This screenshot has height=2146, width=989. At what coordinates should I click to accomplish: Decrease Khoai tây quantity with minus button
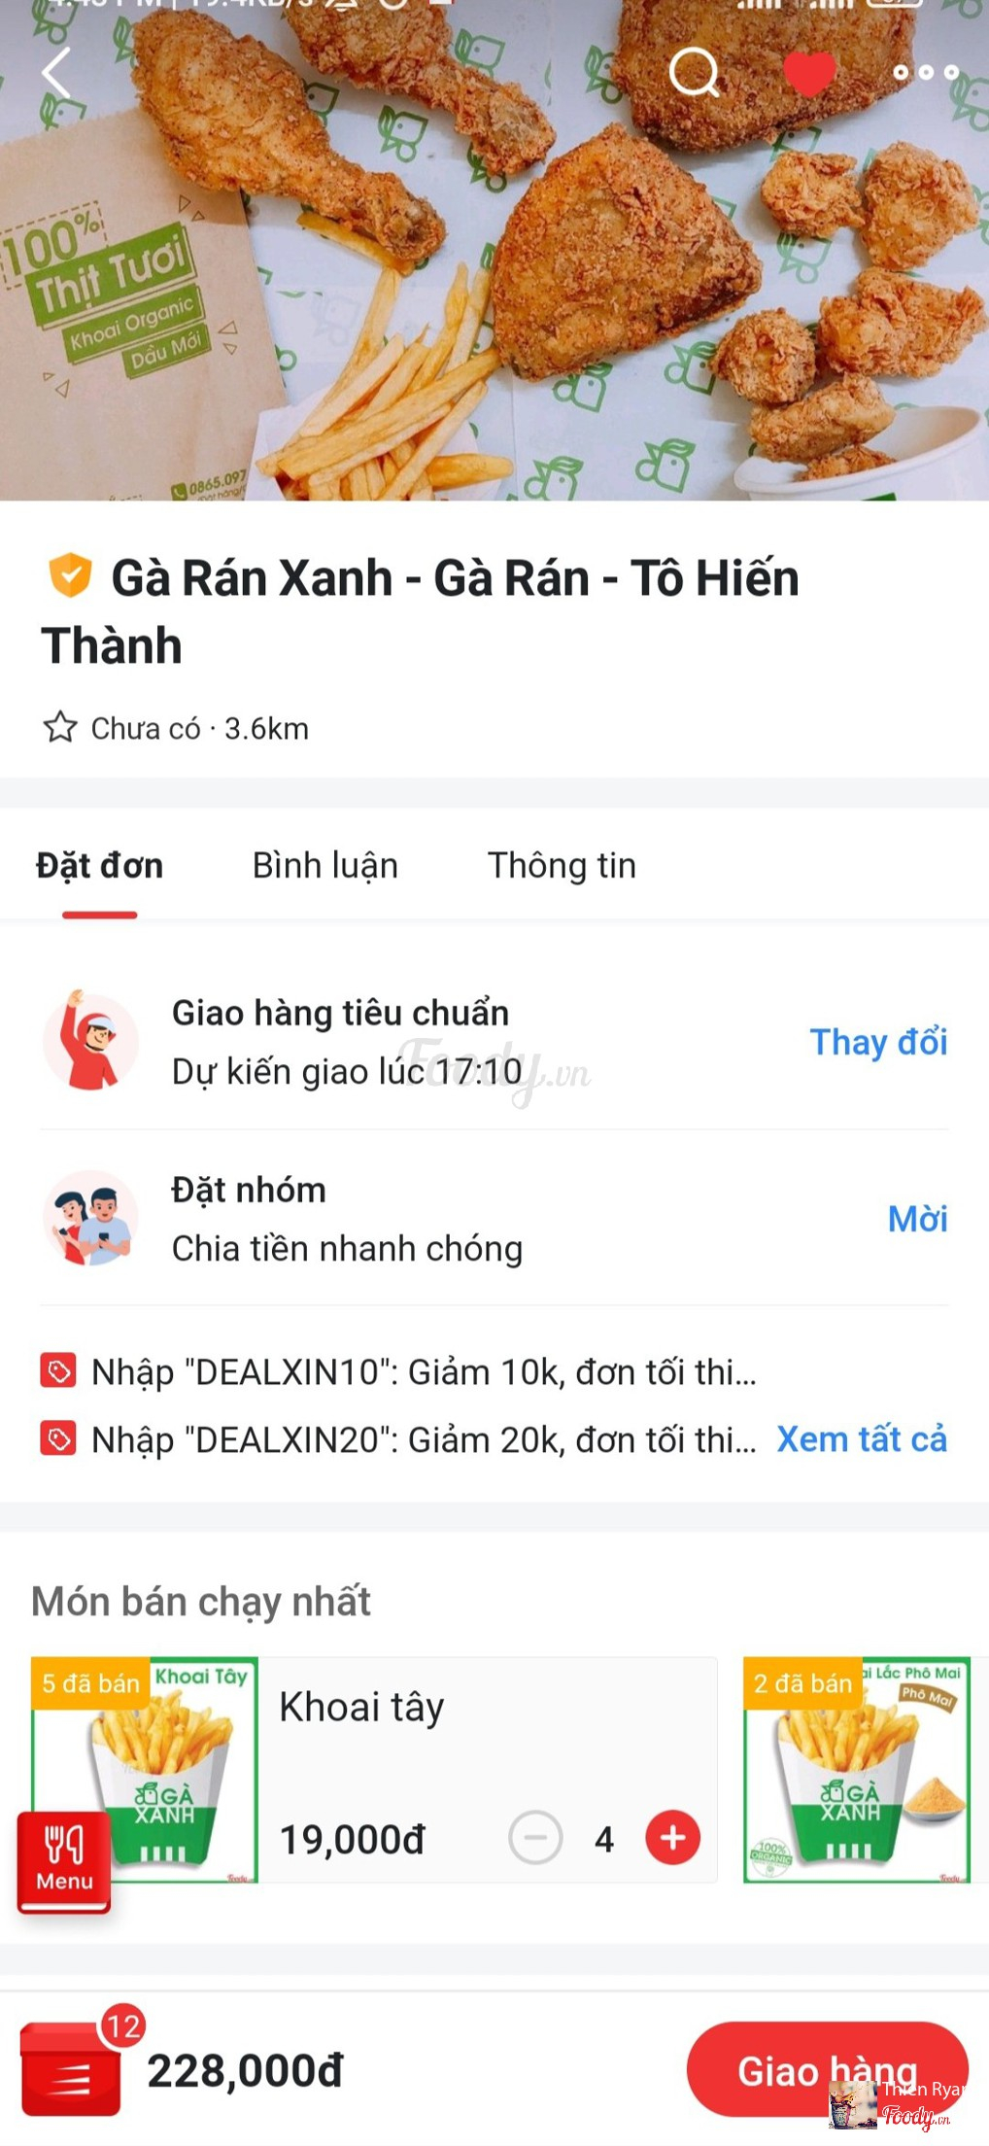pos(535,1838)
